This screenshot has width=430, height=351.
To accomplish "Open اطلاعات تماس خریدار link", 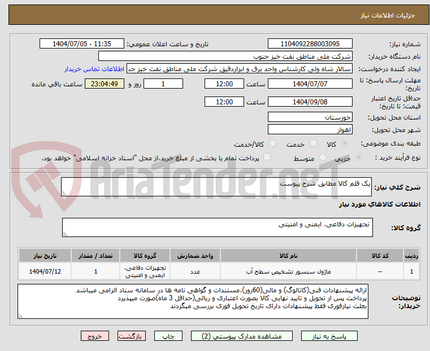I will coord(94,69).
